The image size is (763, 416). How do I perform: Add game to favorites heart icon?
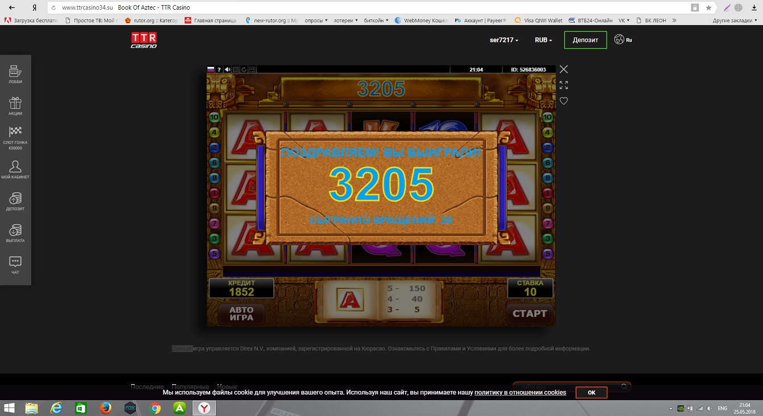point(564,101)
